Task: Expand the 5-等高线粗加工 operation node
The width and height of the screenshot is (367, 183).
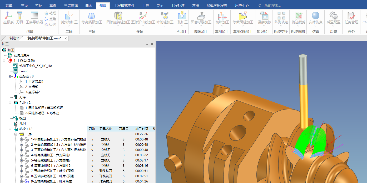Action: tap(22, 160)
